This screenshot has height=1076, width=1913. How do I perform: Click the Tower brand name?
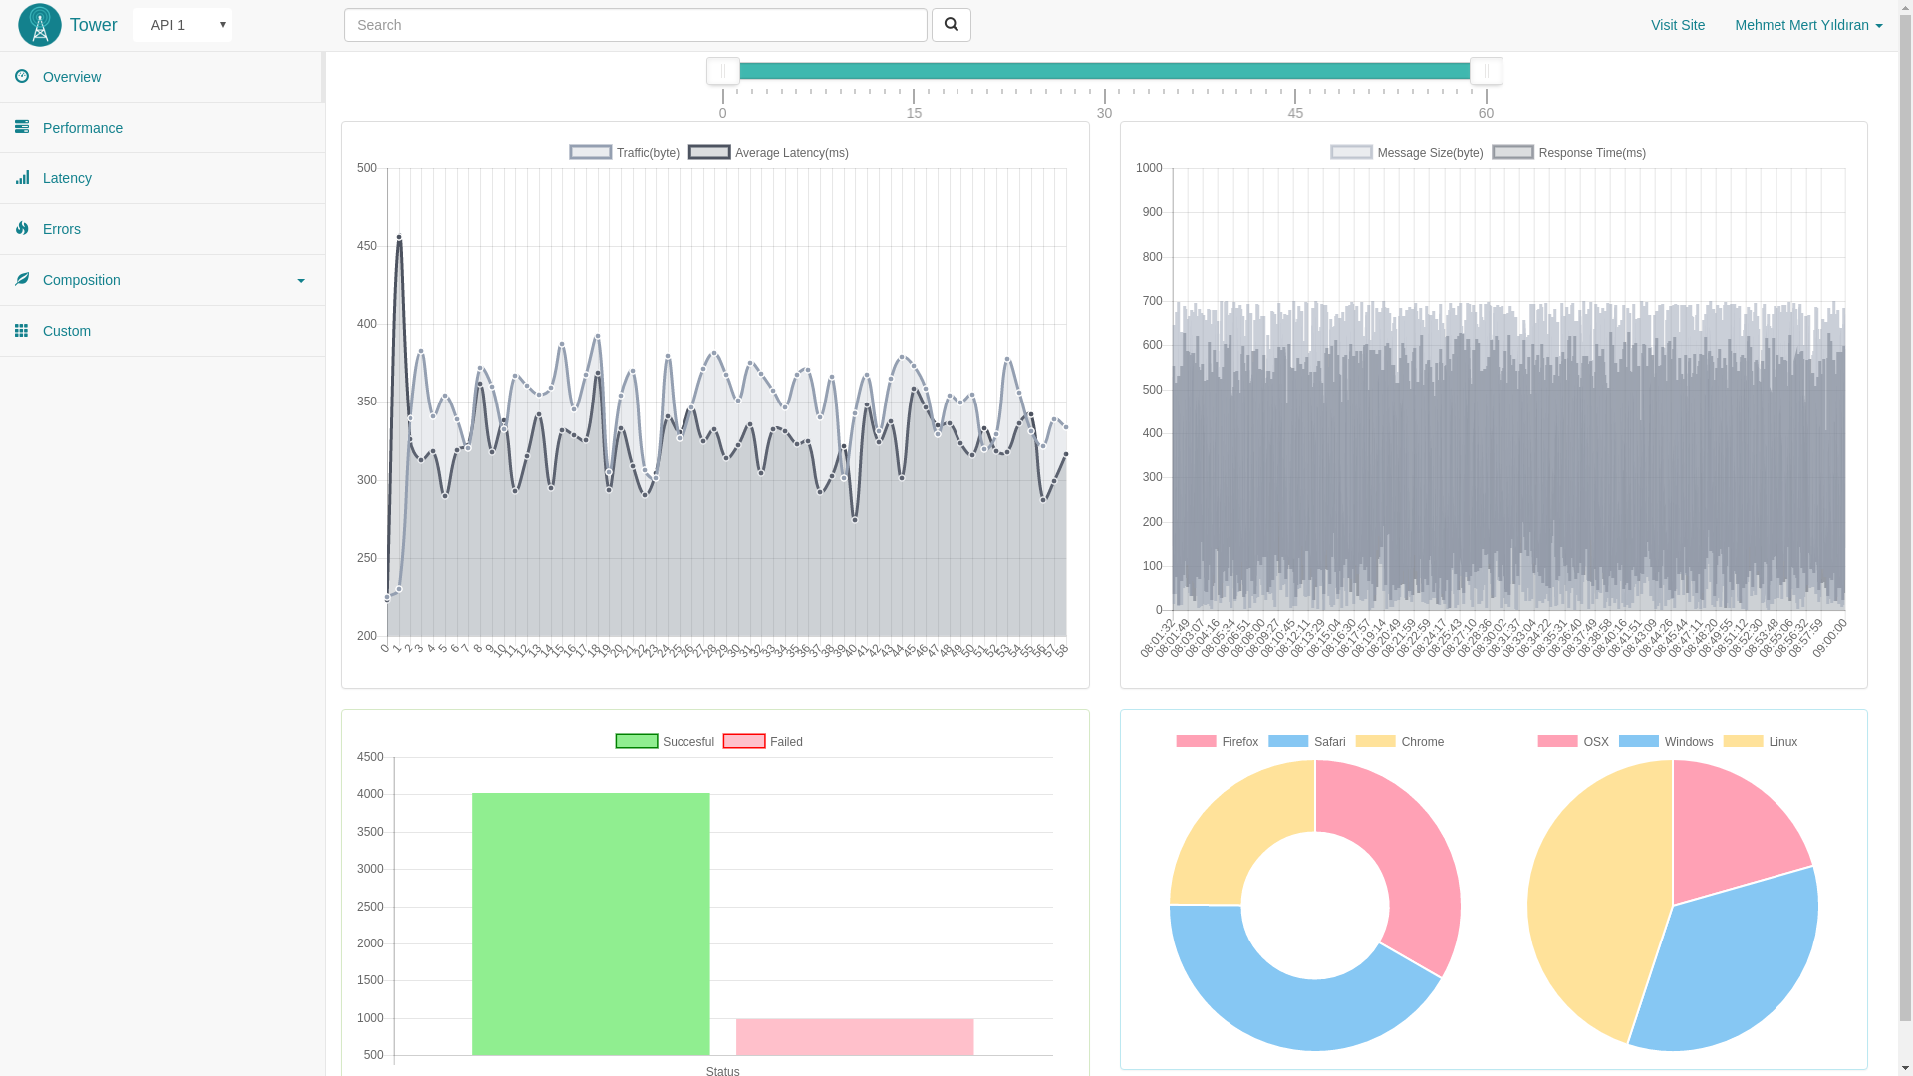pos(94,25)
